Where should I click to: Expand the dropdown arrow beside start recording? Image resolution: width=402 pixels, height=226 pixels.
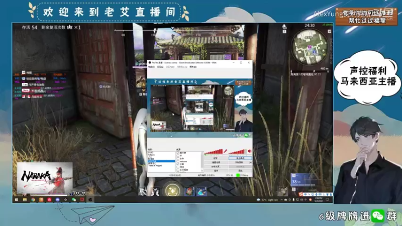point(250,162)
